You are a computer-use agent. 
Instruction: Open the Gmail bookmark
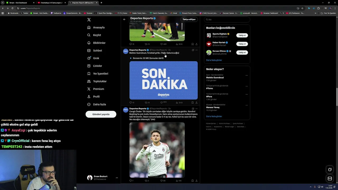click(x=173, y=13)
